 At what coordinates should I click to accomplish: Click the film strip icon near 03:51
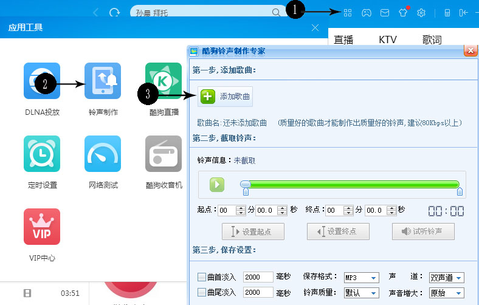click(27, 293)
